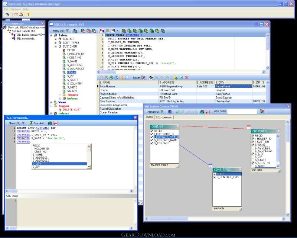This screenshot has width=297, height=238.
Task: Click the database connect icon in main toolbar
Action: [x=7, y=14]
